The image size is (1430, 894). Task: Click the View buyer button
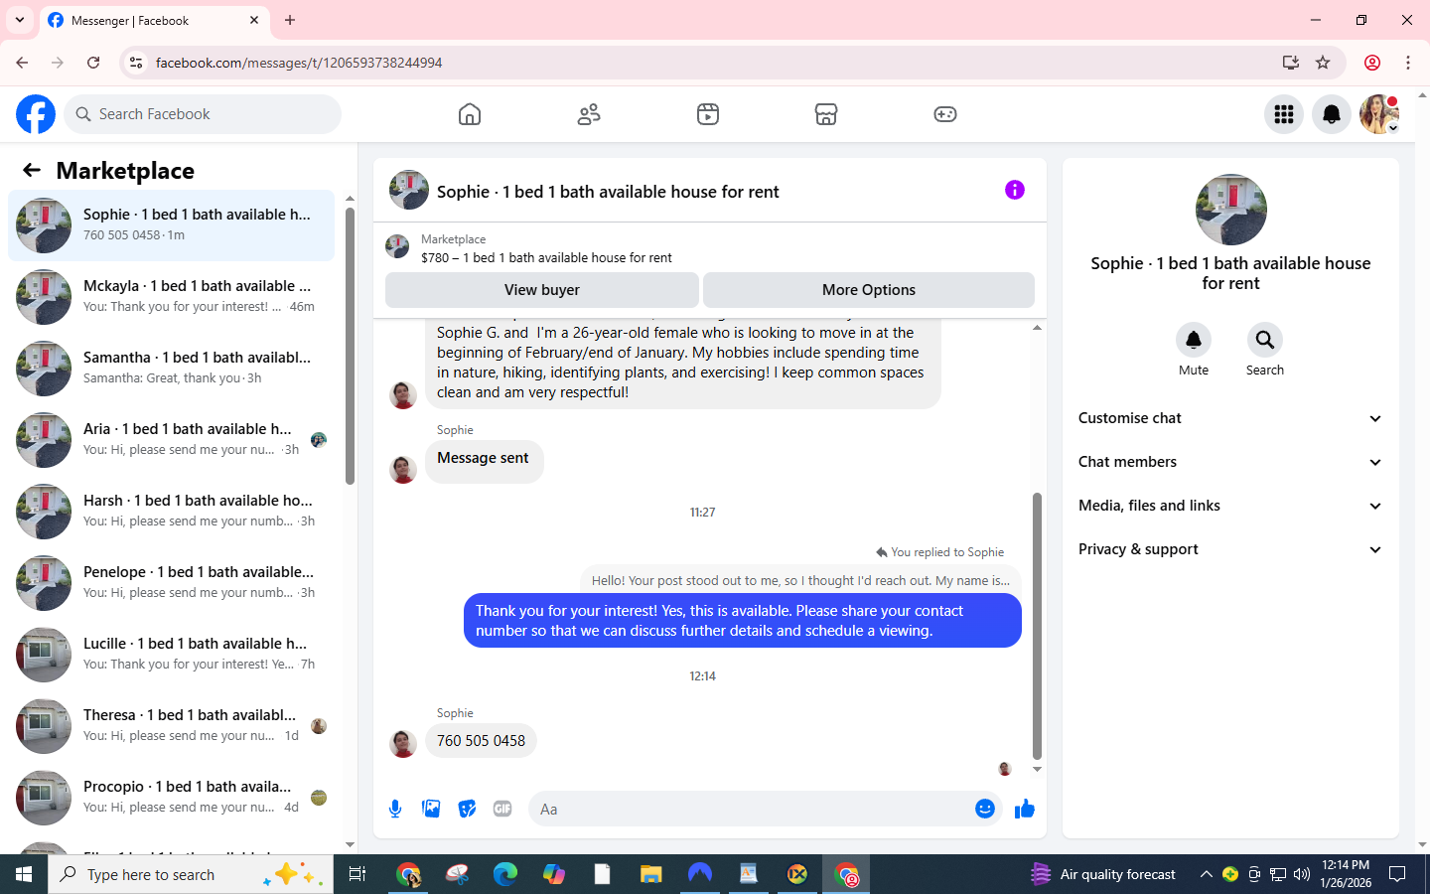(542, 290)
